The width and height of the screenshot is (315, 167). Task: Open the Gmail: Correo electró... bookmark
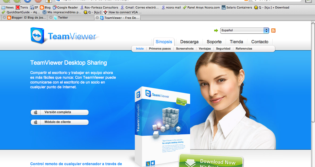[140, 7]
